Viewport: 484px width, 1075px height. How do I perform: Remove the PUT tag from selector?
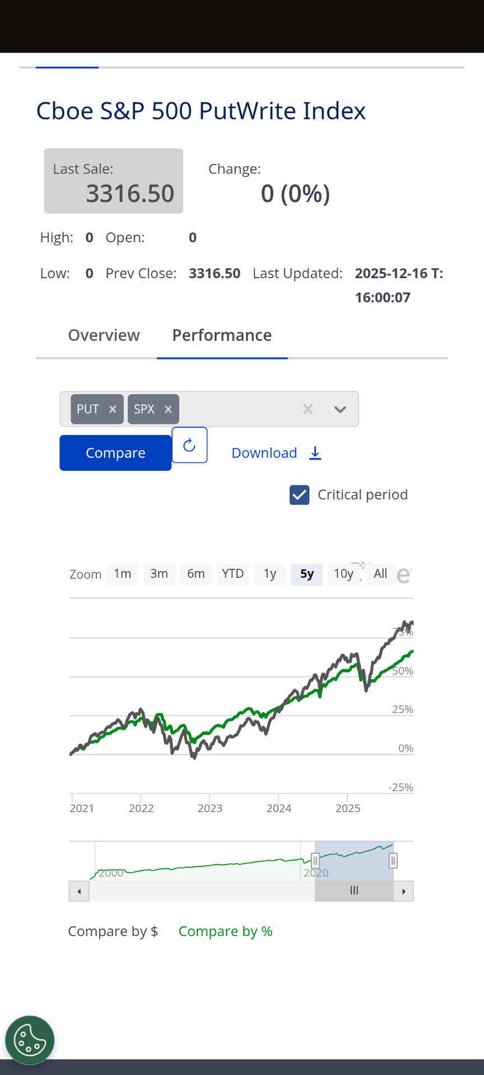113,409
